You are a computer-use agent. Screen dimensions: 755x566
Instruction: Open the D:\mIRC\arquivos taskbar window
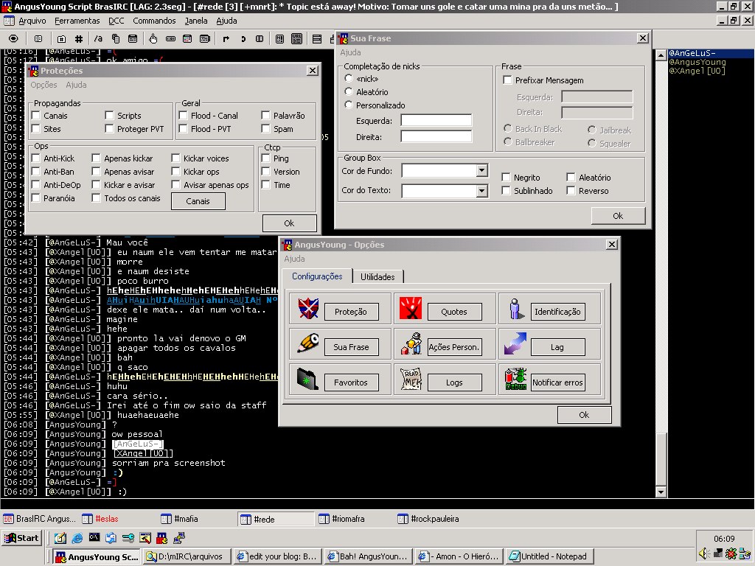click(187, 556)
